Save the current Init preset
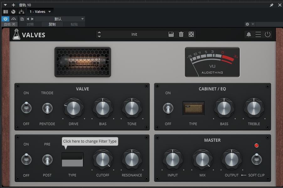This screenshot has height=188, width=283. (x=171, y=34)
